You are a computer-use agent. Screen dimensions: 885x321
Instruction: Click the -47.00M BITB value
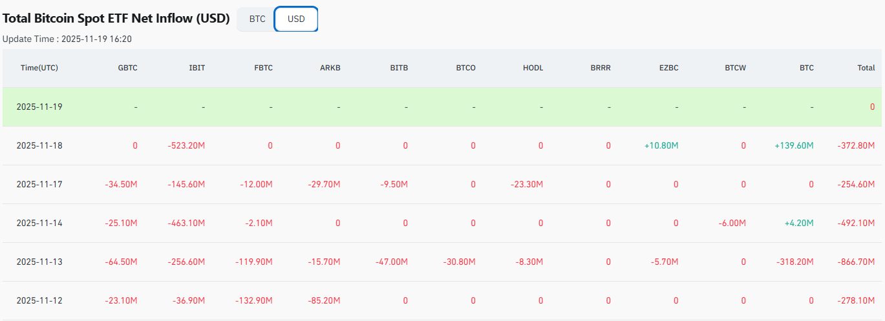click(x=392, y=262)
